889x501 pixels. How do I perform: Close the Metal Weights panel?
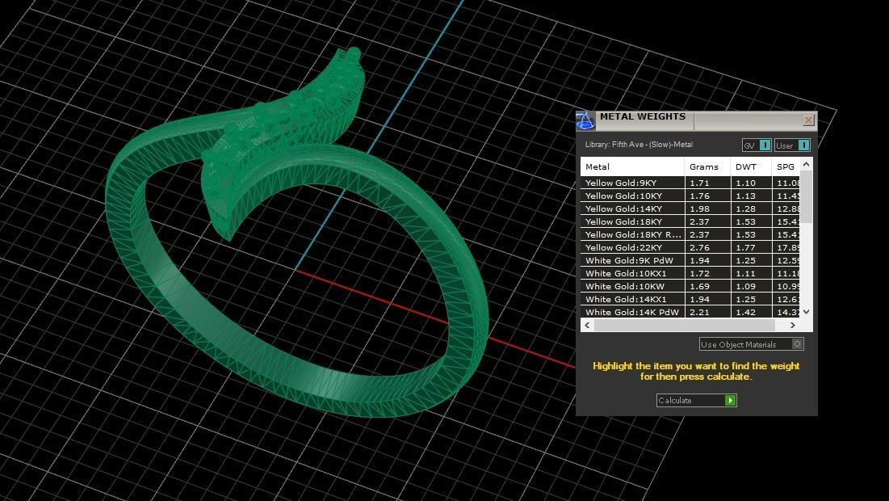tap(808, 120)
